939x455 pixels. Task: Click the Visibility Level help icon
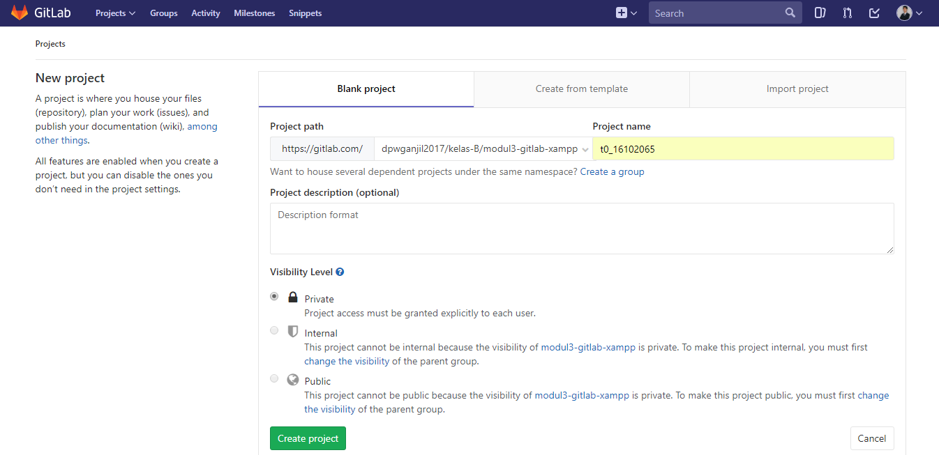[340, 272]
